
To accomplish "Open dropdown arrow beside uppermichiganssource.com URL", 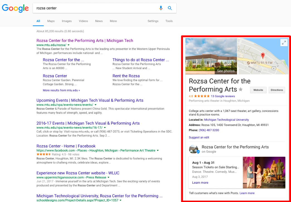I will click(x=109, y=177).
